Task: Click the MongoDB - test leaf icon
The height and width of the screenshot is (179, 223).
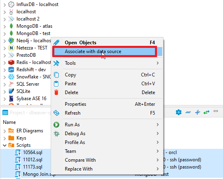Action: [x=11, y=33]
